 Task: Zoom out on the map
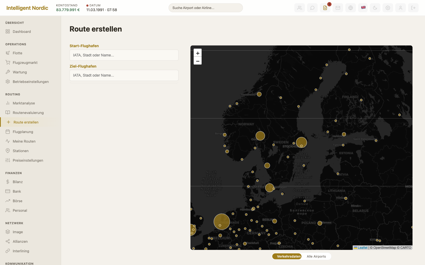coord(198,61)
